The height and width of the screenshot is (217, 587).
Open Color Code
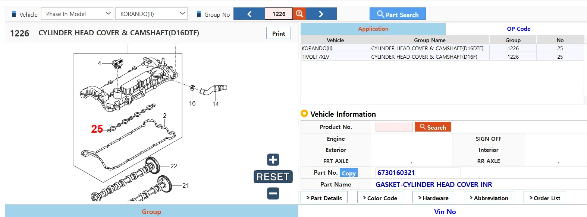(380, 198)
